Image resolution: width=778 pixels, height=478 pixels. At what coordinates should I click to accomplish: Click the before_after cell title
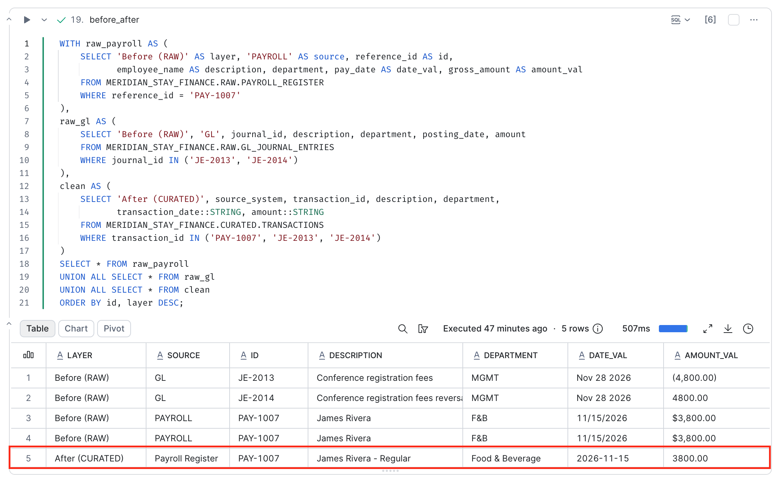[114, 19]
